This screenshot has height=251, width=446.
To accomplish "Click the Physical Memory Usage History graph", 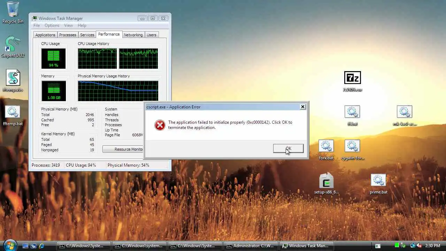I will [118, 91].
